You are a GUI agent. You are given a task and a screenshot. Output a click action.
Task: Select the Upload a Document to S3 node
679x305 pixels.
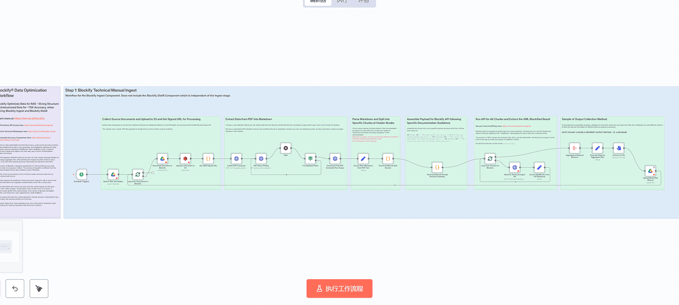click(x=185, y=159)
